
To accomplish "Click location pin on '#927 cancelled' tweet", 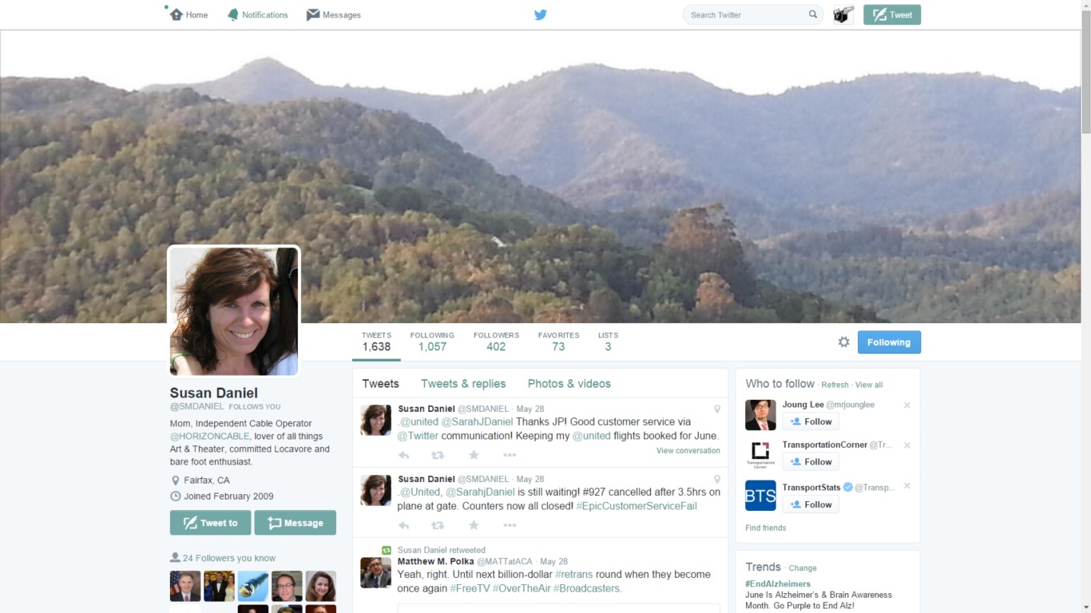I will [717, 479].
